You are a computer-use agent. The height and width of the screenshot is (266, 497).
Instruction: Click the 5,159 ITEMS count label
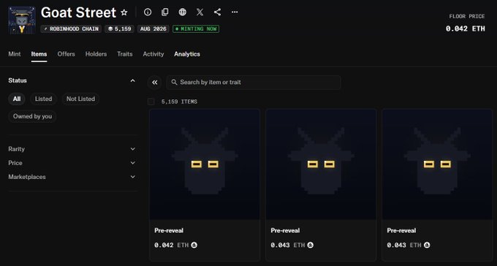coord(179,102)
